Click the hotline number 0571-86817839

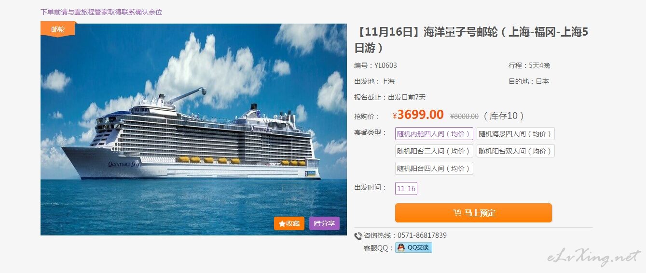[x=422, y=235]
